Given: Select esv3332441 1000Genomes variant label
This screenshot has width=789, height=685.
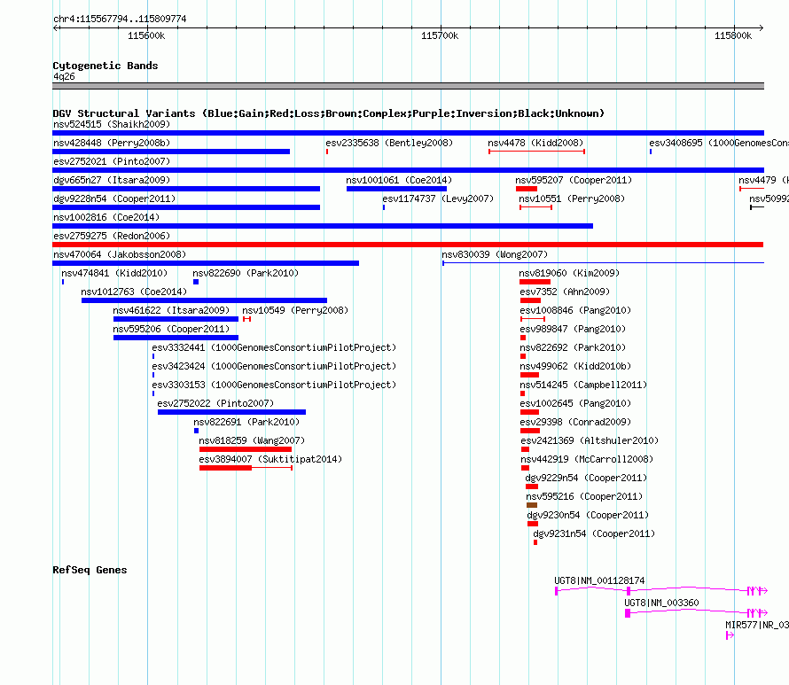Looking at the screenshot, I should tap(274, 347).
